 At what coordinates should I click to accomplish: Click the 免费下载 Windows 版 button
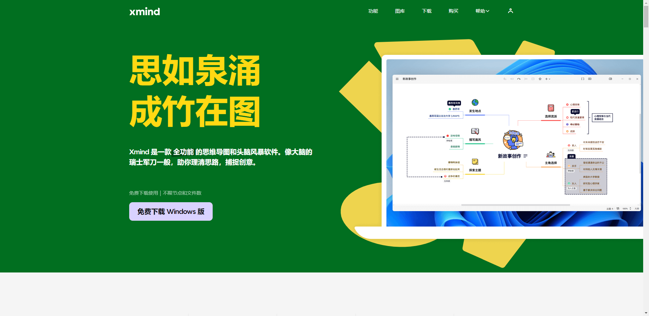click(171, 211)
